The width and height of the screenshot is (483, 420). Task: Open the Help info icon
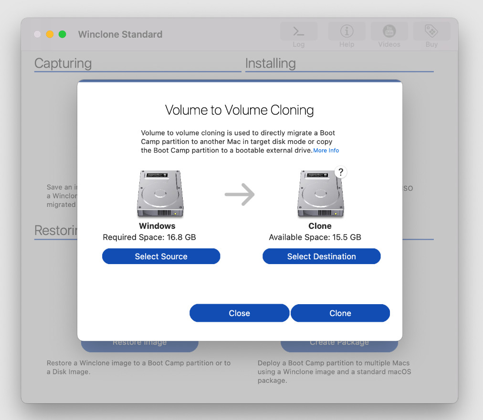pyautogui.click(x=346, y=31)
